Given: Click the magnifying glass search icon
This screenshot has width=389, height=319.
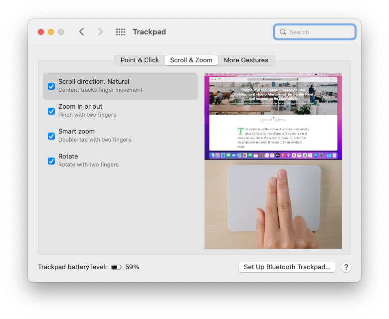Looking at the screenshot, I should click(283, 32).
